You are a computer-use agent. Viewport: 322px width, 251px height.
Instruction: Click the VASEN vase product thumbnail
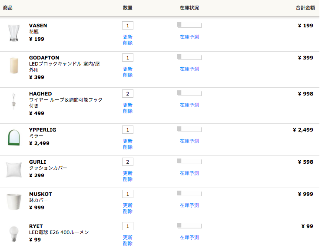(14, 33)
